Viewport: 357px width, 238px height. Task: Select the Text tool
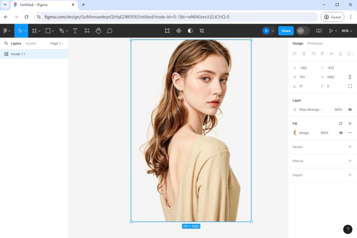point(75,31)
